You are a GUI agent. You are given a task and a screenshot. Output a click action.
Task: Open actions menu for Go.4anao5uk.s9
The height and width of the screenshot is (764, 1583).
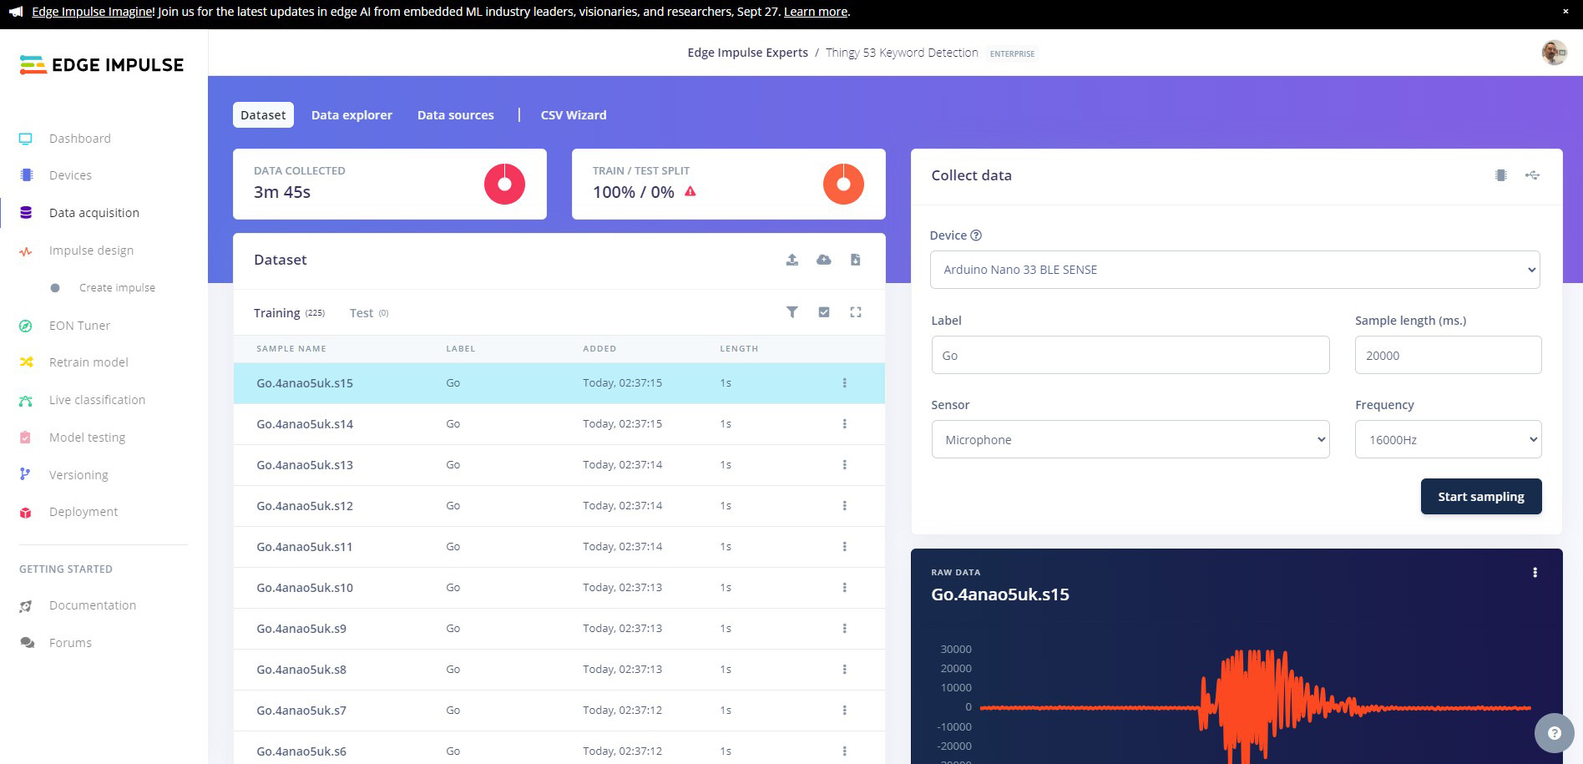pyautogui.click(x=845, y=629)
